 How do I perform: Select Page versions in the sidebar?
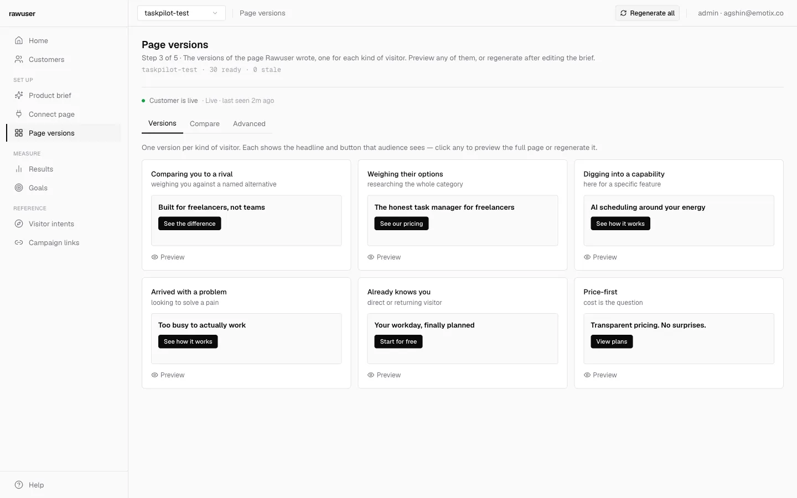[x=64, y=133]
